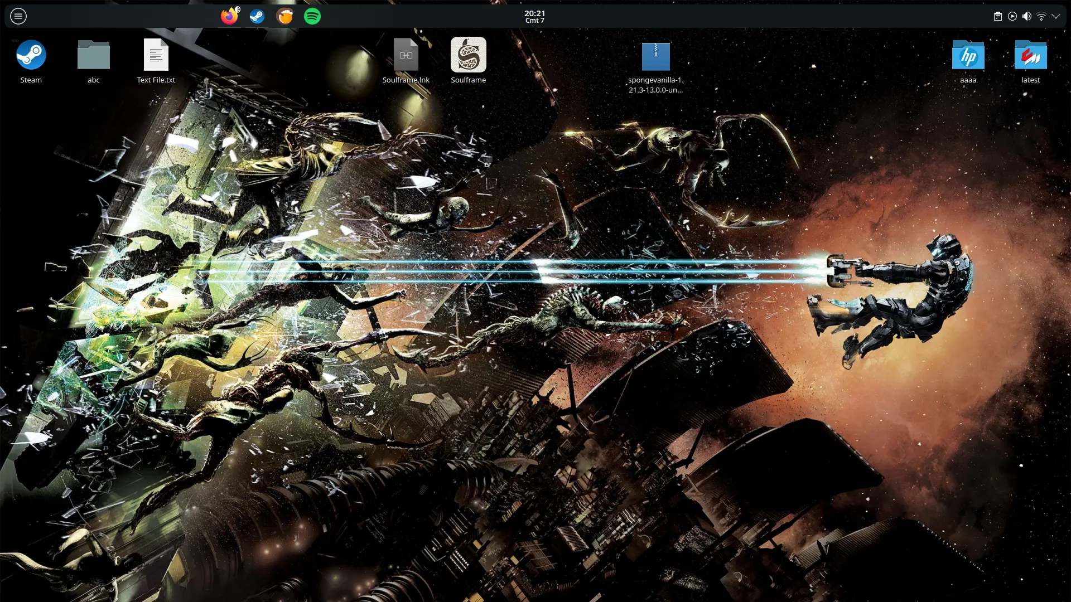1071x602 pixels.
Task: Click the 'spongevanilla-1.21.3-13.0.0-un...' file name
Action: click(656, 85)
